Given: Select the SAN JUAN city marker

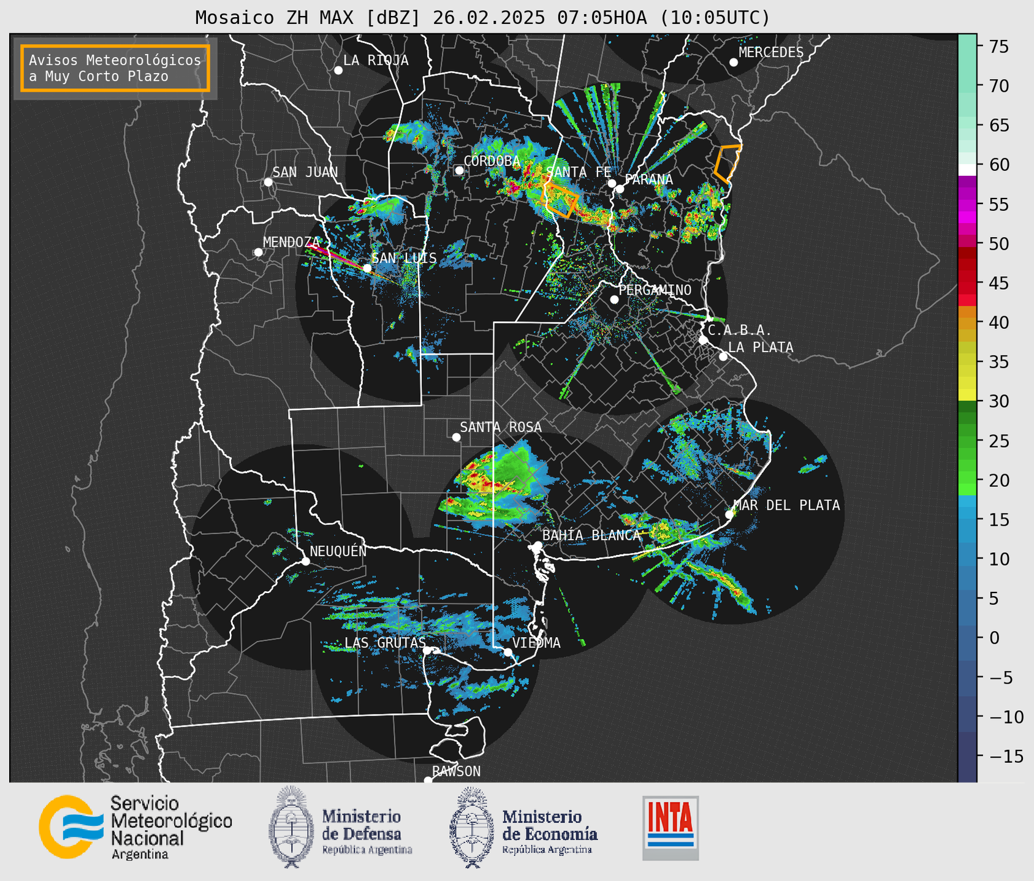Looking at the screenshot, I should (268, 182).
